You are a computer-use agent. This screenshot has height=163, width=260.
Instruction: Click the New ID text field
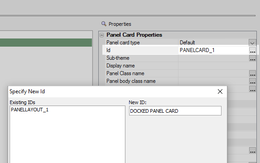click(175, 111)
